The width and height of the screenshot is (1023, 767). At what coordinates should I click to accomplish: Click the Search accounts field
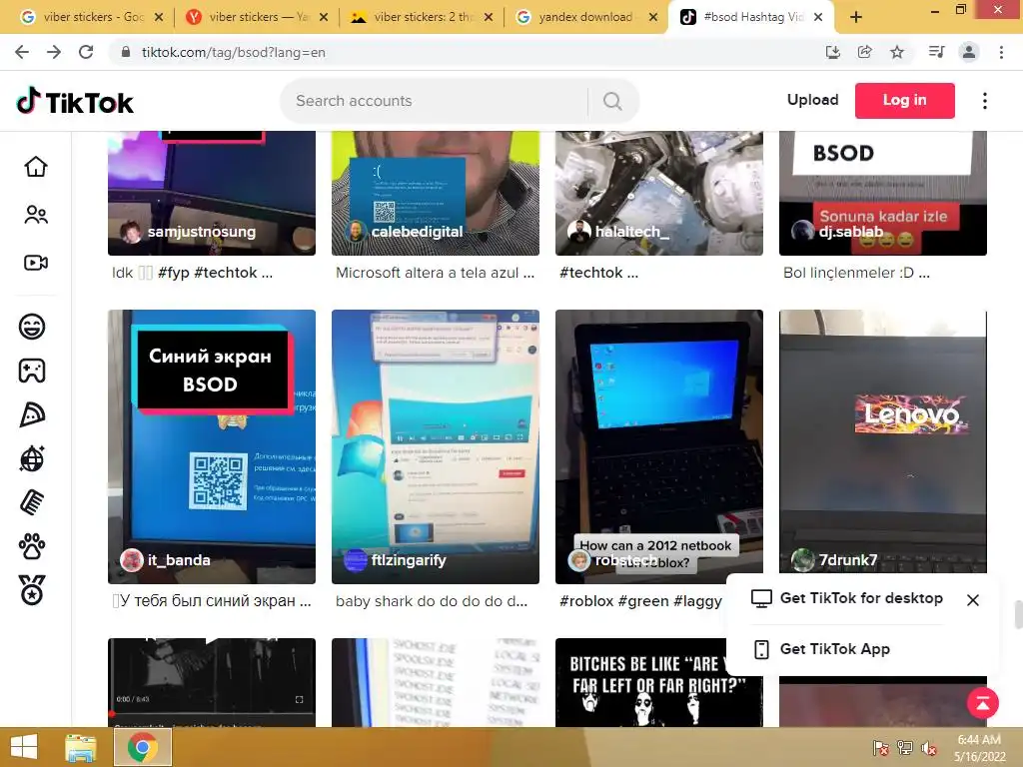tap(434, 101)
